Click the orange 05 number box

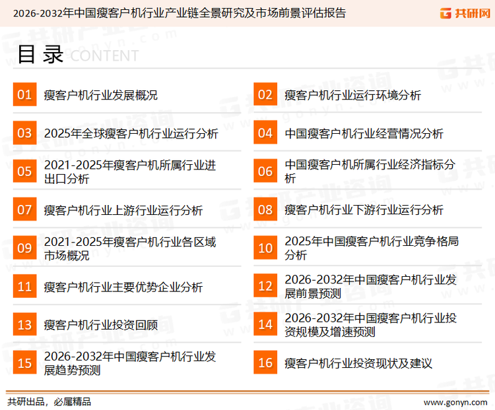click(x=24, y=171)
